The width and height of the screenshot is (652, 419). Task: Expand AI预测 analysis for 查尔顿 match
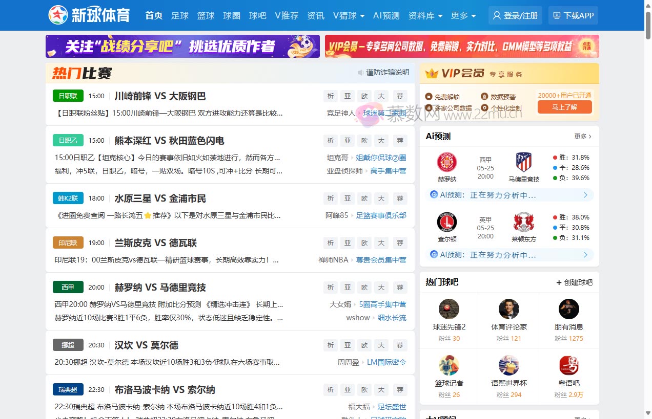pyautogui.click(x=585, y=255)
